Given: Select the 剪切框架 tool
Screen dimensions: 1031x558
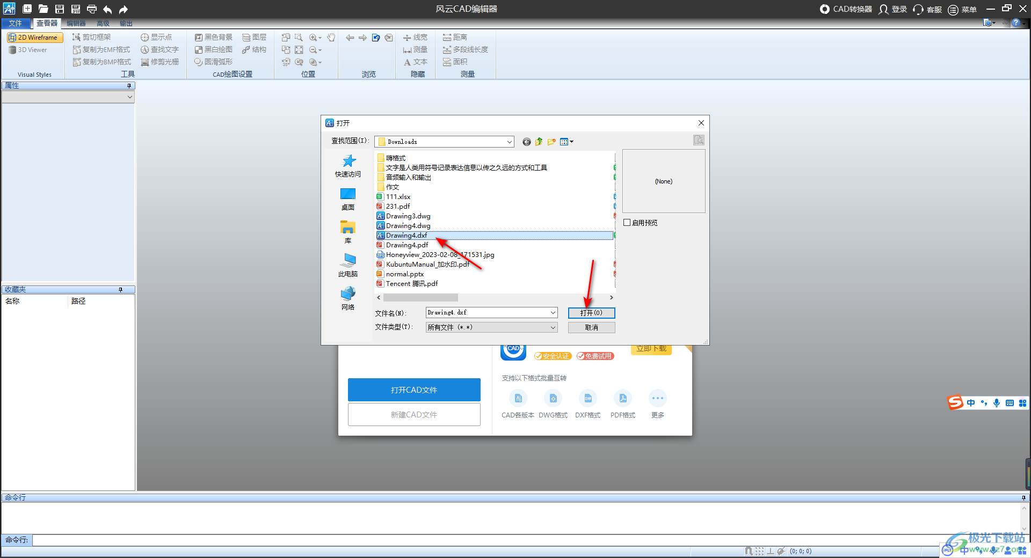Looking at the screenshot, I should pyautogui.click(x=92, y=37).
